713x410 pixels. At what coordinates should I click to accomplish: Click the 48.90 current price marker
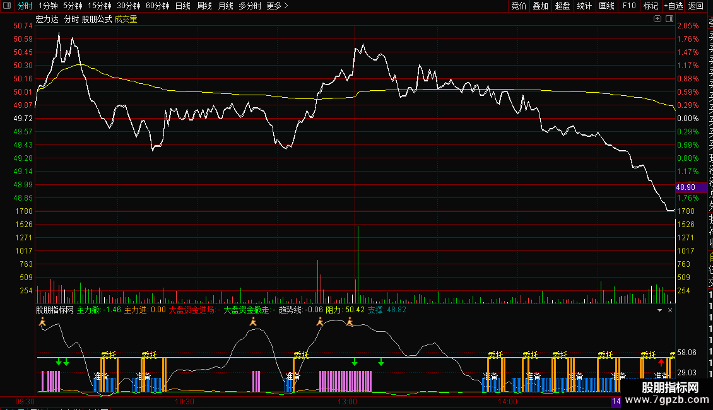[685, 187]
